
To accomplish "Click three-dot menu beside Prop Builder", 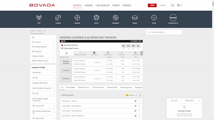I will [x=140, y=95].
